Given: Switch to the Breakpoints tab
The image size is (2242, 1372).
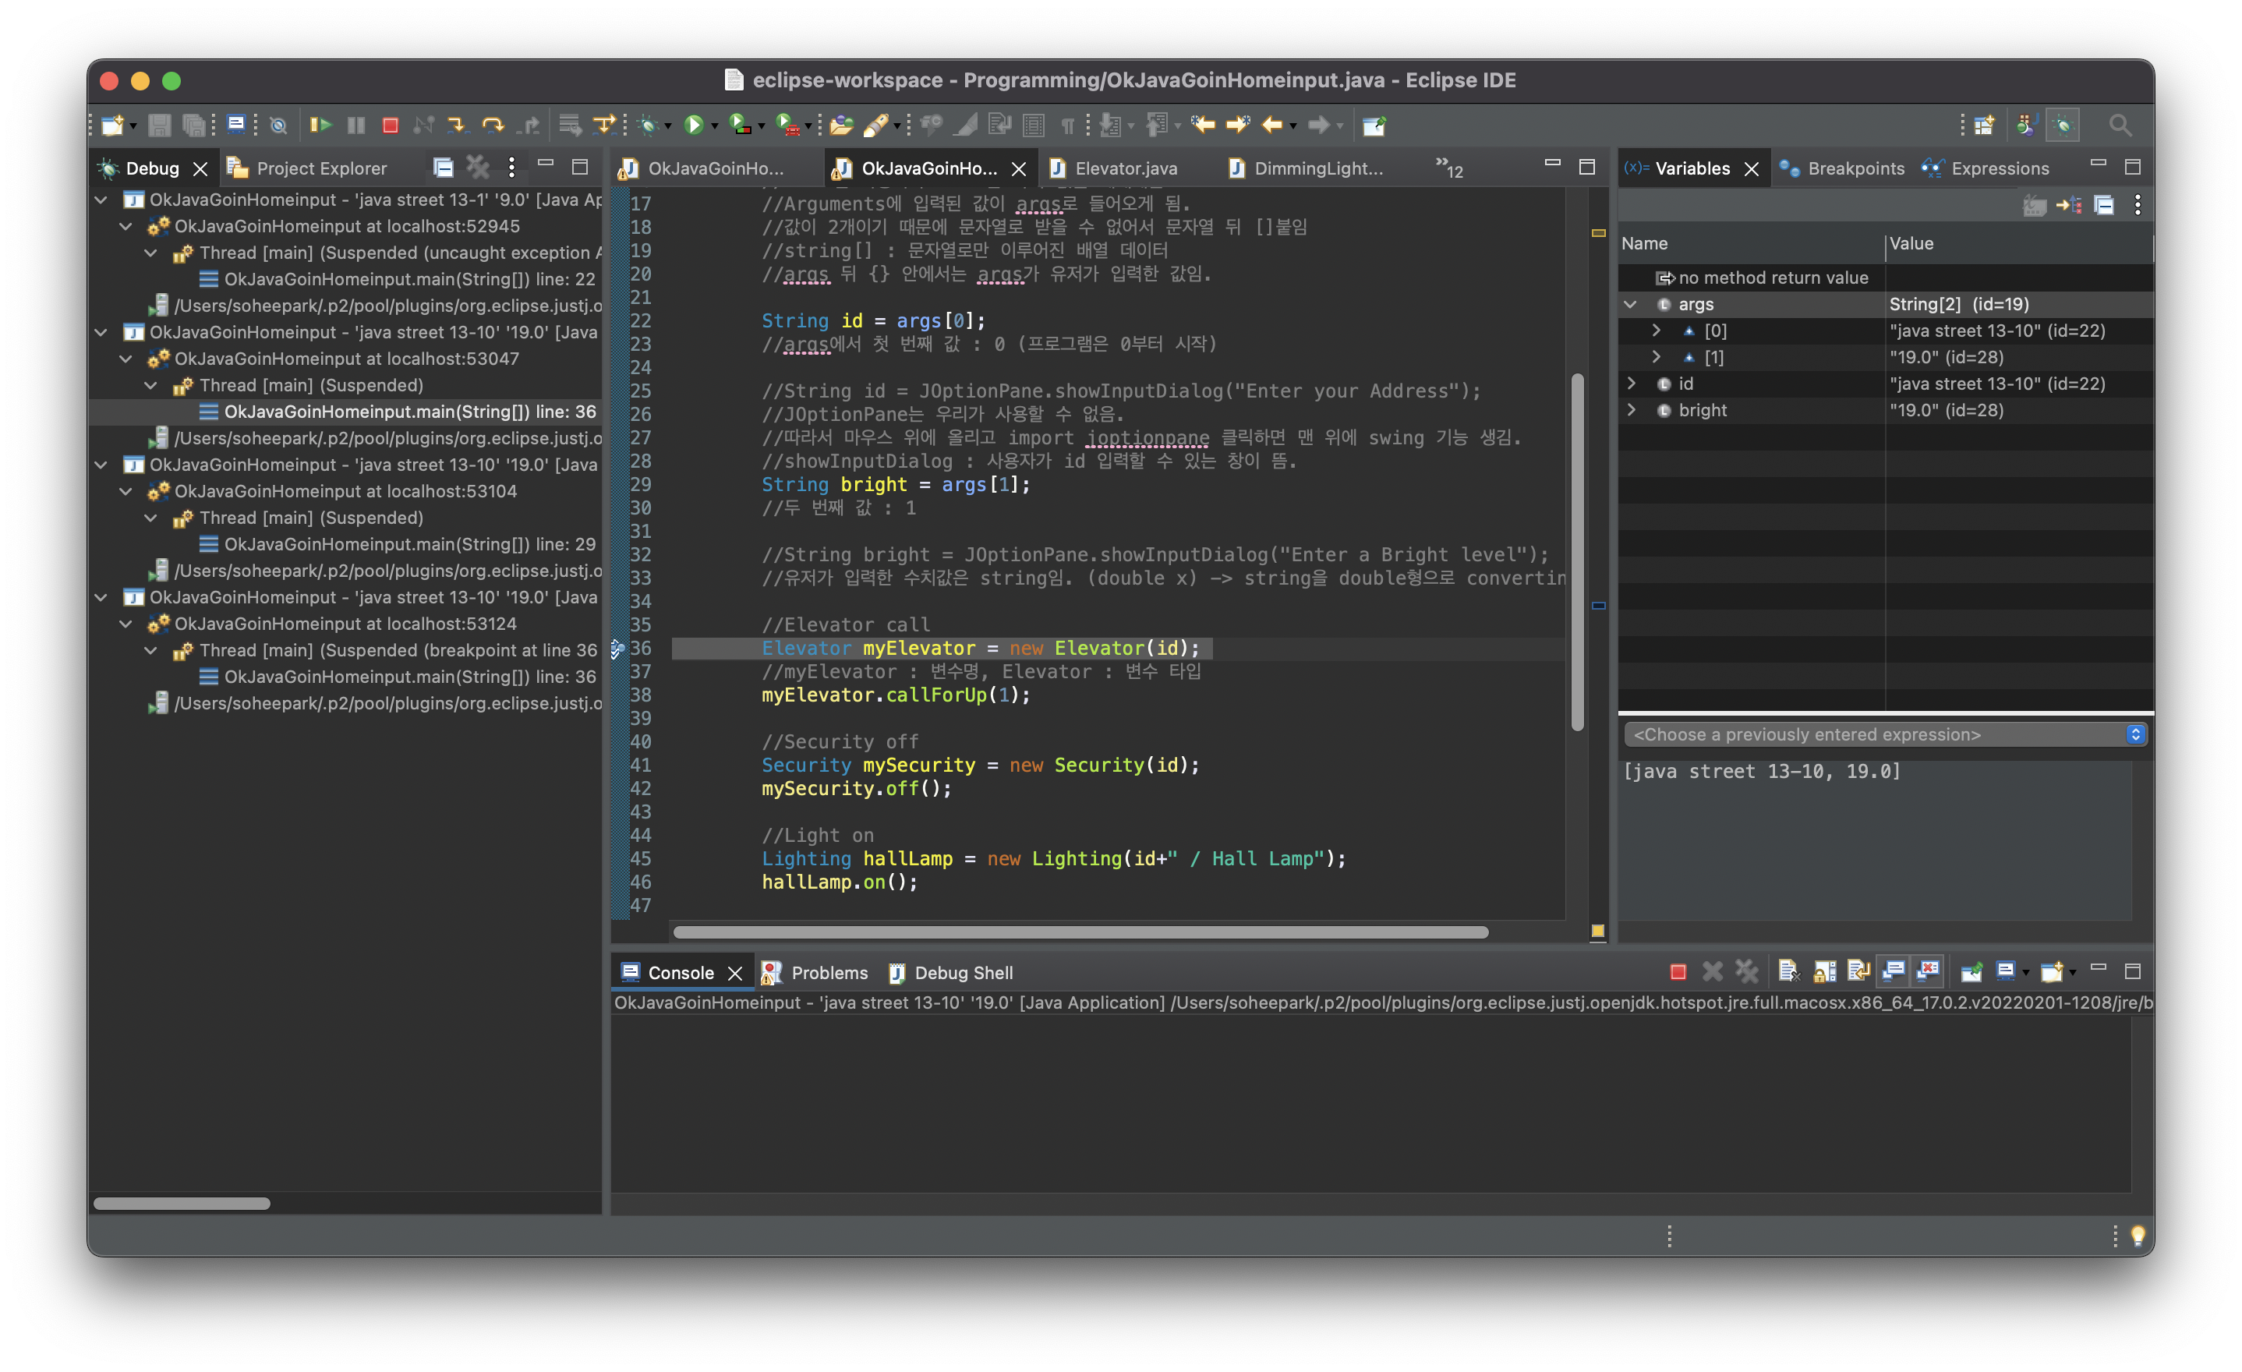Looking at the screenshot, I should point(1855,168).
